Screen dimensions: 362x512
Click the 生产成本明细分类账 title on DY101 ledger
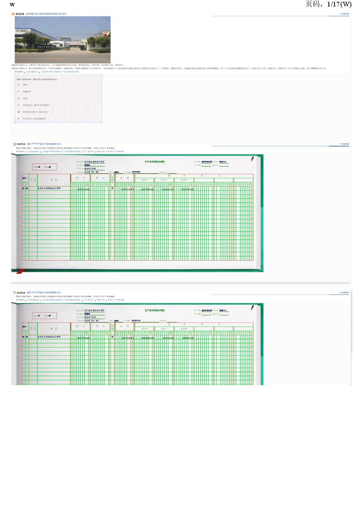(155, 162)
